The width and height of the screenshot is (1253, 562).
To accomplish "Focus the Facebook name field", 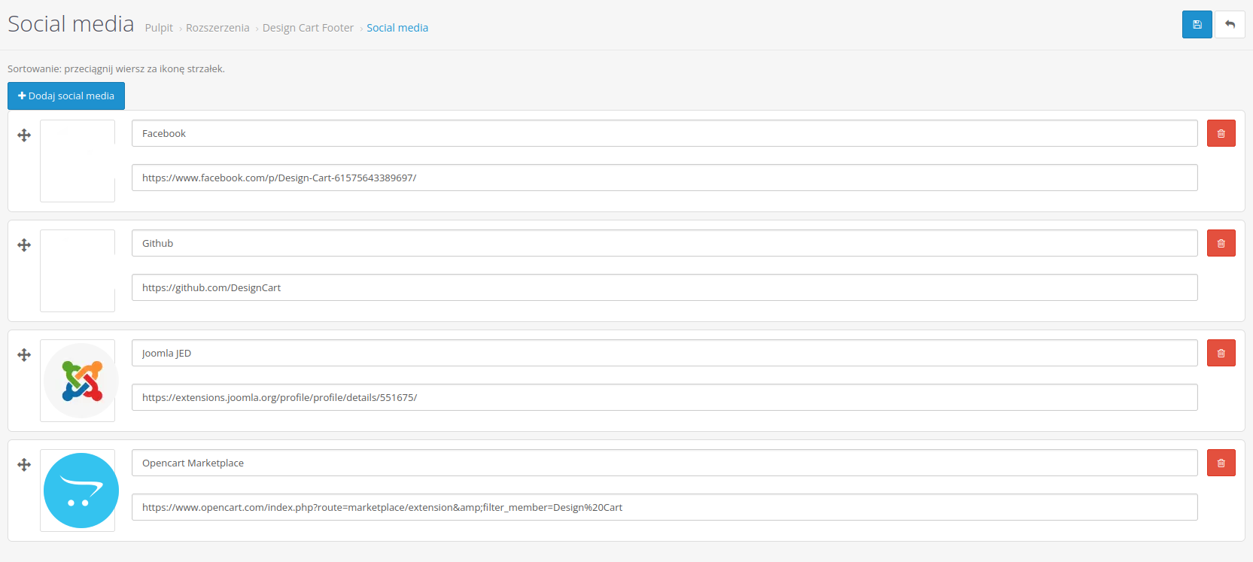I will click(x=665, y=133).
